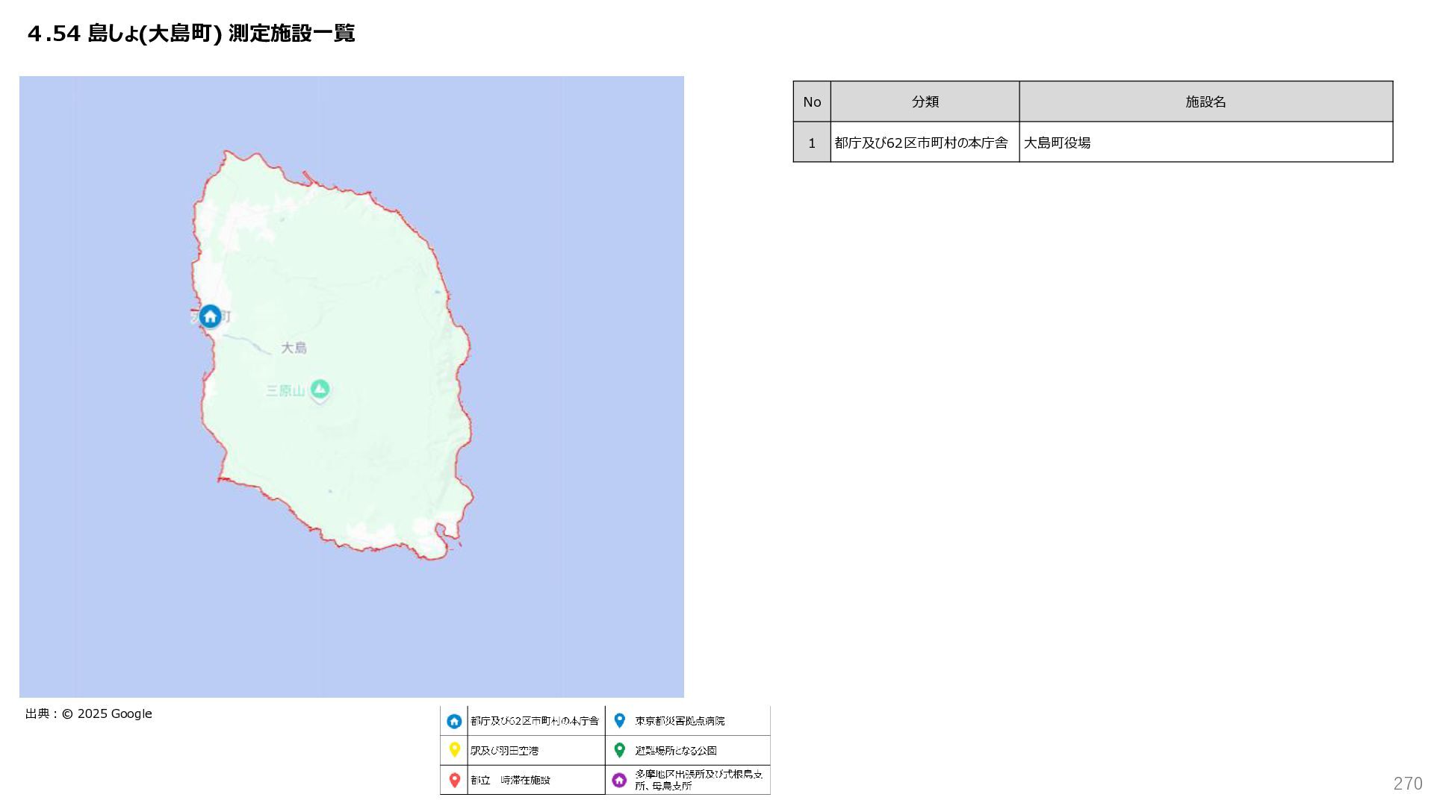Click the 三原山 map label
Image resolution: width=1434 pixels, height=806 pixels.
click(x=285, y=390)
